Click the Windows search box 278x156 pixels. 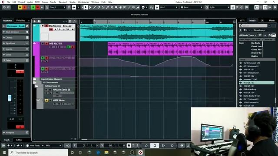tap(38, 153)
